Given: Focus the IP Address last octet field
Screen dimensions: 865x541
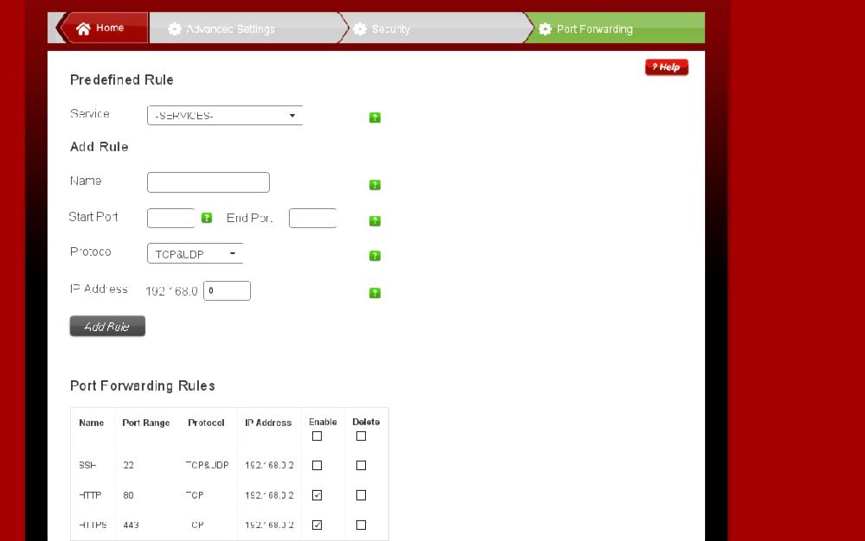Looking at the screenshot, I should 227,291.
